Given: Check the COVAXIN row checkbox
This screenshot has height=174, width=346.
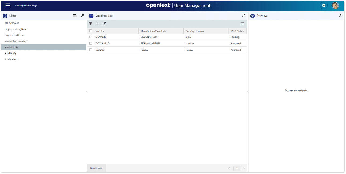Looking at the screenshot, I should point(91,37).
